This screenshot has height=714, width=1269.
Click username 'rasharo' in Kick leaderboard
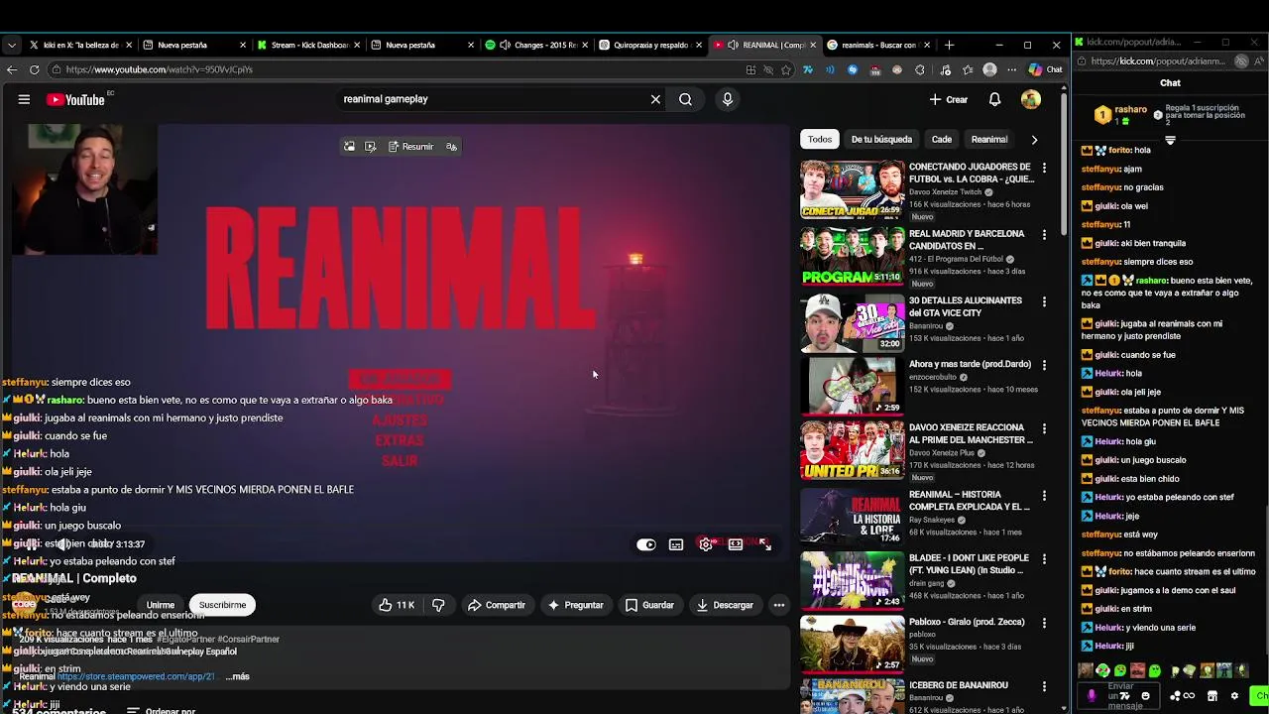click(1131, 109)
